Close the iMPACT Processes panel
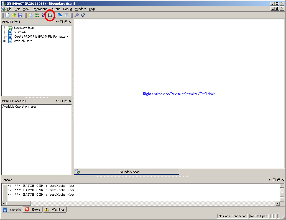The height and width of the screenshot is (220, 286). pos(70,101)
